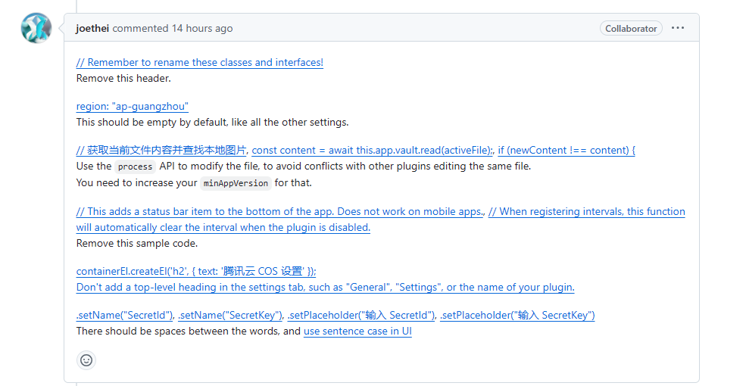This screenshot has width=746, height=386.
Task: Add an emoji reaction to the comment
Action: [86, 360]
